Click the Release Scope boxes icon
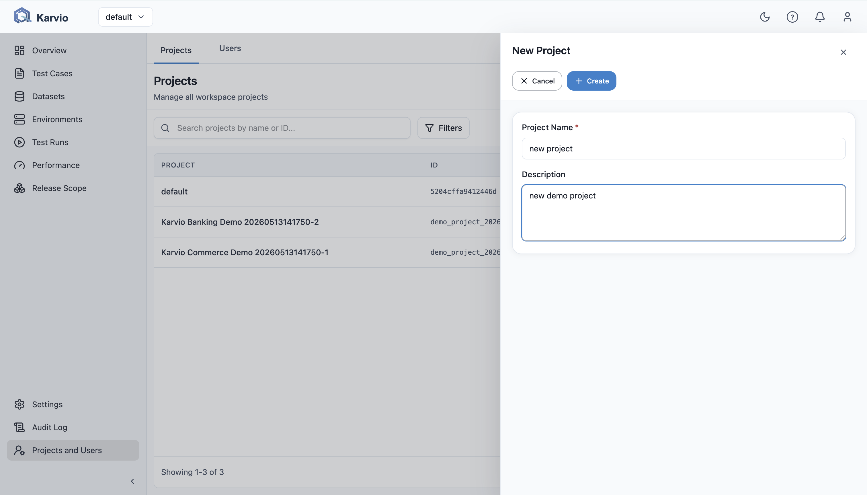Viewport: 867px width, 495px height. pos(19,188)
